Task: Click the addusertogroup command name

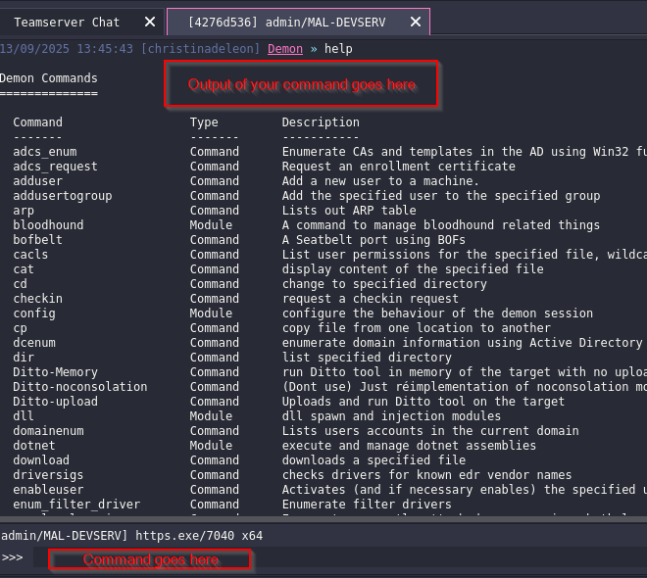Action: [63, 196]
